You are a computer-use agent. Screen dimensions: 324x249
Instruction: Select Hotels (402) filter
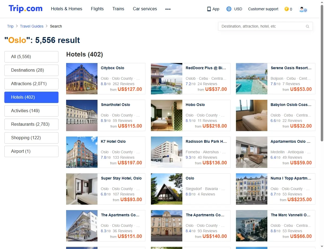31,97
